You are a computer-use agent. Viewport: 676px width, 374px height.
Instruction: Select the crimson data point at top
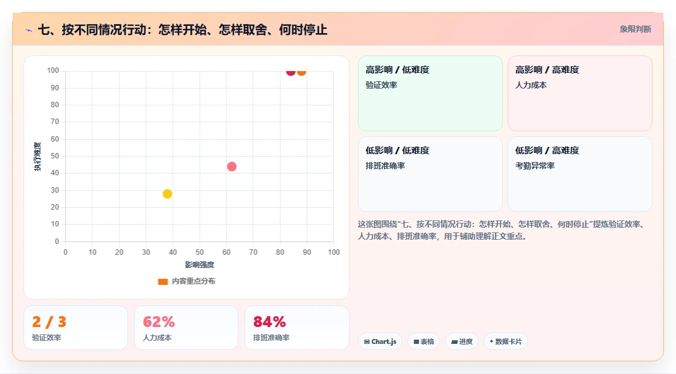(291, 72)
